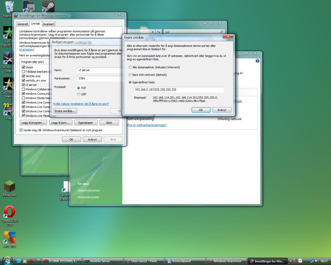Open the Nettverkssenter link
The image size is (331, 265).
88,197
